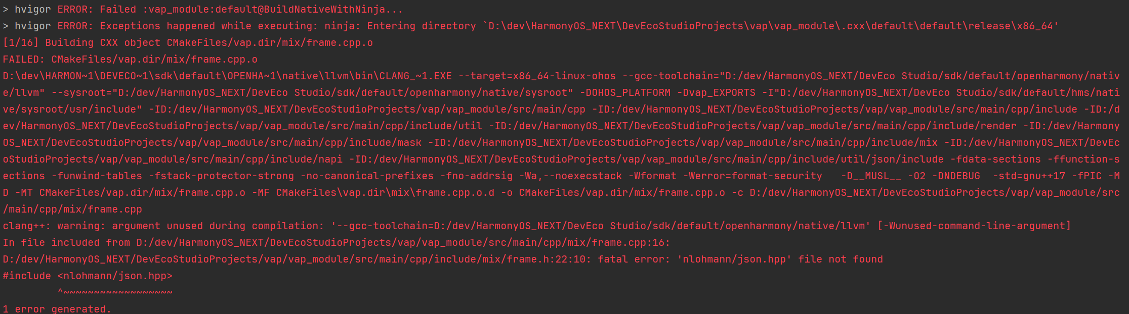Click the '1 error generated.' line
The image size is (1129, 314).
point(57,308)
